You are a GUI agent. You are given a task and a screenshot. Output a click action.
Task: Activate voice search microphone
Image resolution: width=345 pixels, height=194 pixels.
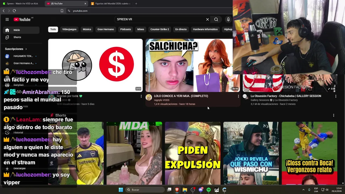pyautogui.click(x=228, y=19)
